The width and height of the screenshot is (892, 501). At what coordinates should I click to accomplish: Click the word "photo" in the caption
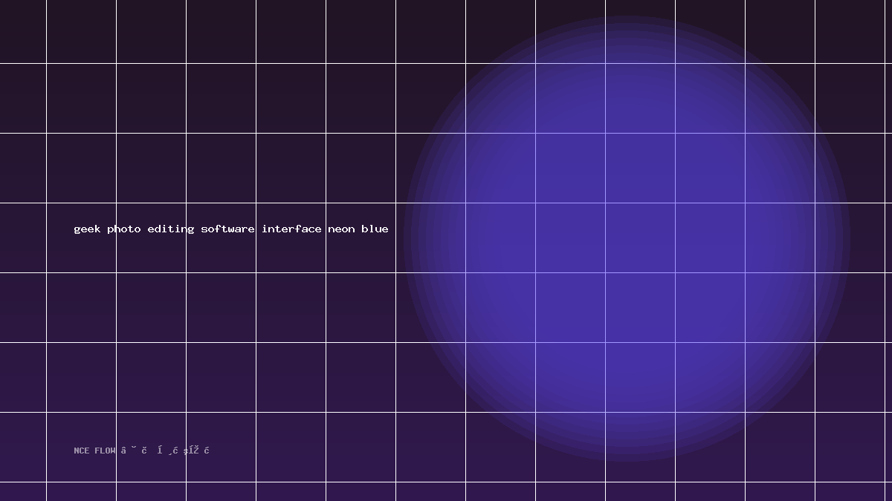pyautogui.click(x=124, y=229)
